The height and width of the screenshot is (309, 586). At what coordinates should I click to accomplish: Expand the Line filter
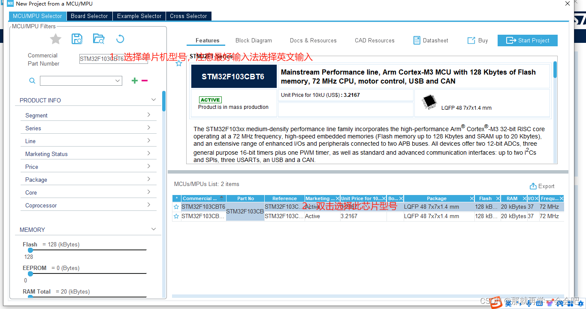point(149,141)
